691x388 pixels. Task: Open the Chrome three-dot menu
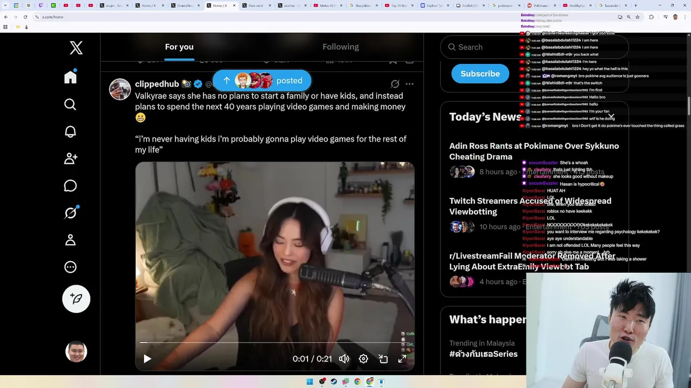click(685, 17)
